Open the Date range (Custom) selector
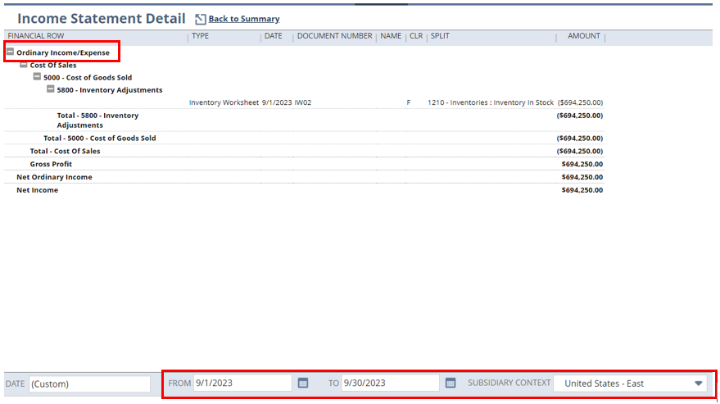Image resolution: width=720 pixels, height=404 pixels. pyautogui.click(x=89, y=384)
